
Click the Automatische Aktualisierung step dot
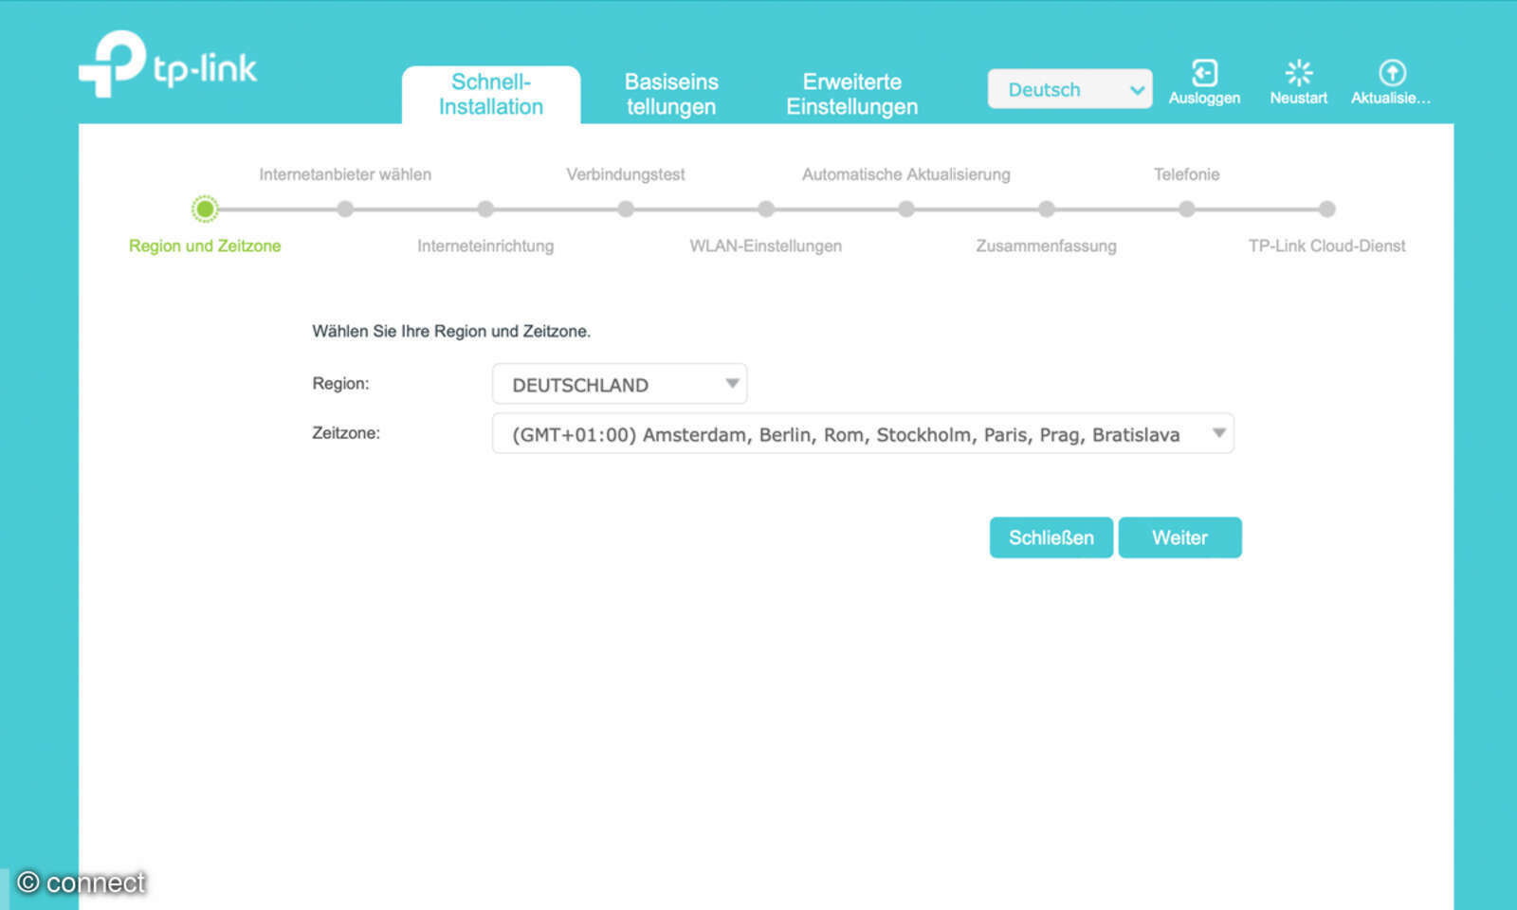[x=906, y=209]
